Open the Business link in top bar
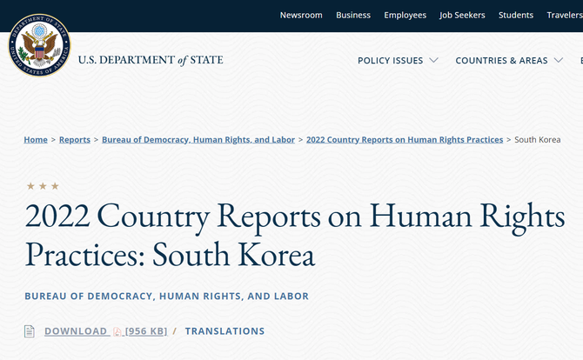The height and width of the screenshot is (360, 583). (x=353, y=15)
